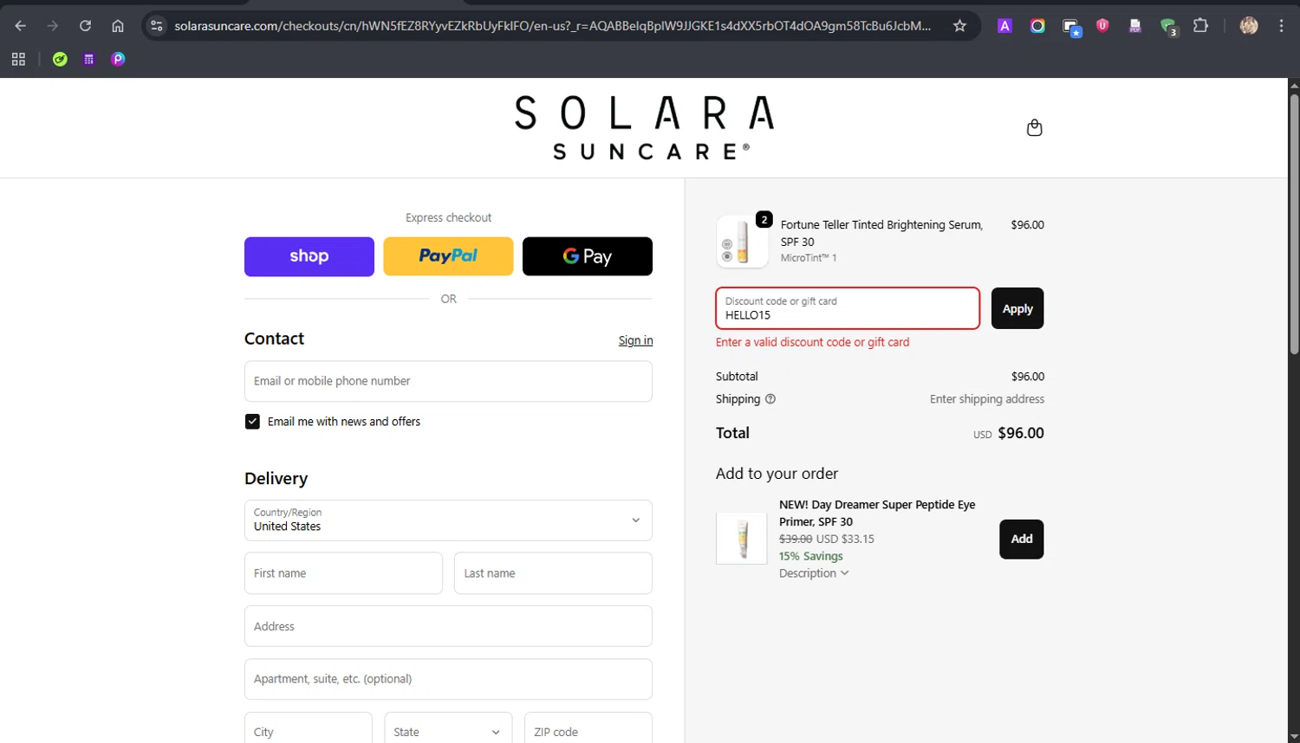The width and height of the screenshot is (1300, 743).
Task: Add Day Dreamer Eye Primer to order
Action: [x=1022, y=539]
